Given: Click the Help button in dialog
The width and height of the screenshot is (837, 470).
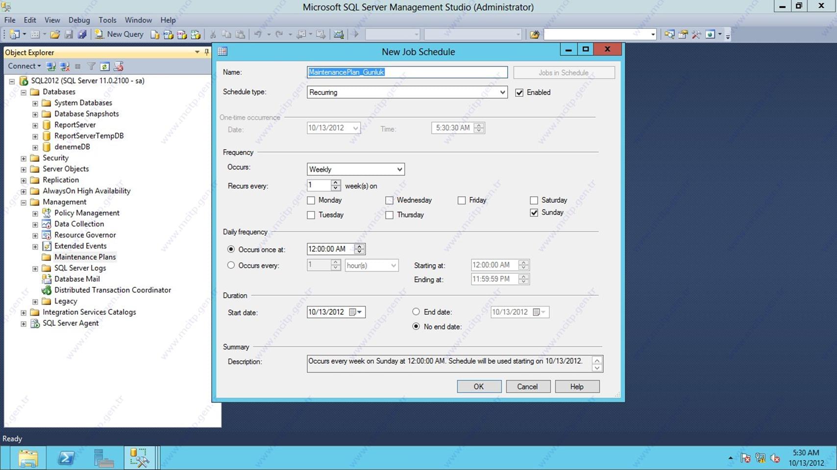Looking at the screenshot, I should tap(577, 387).
